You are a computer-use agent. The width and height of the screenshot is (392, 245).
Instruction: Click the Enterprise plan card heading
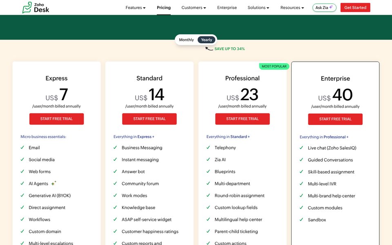(335, 78)
